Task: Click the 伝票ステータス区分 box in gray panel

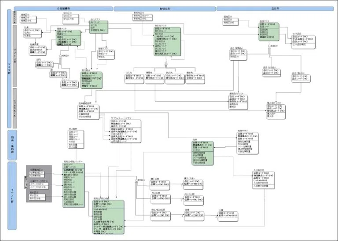Action: pos(39,186)
